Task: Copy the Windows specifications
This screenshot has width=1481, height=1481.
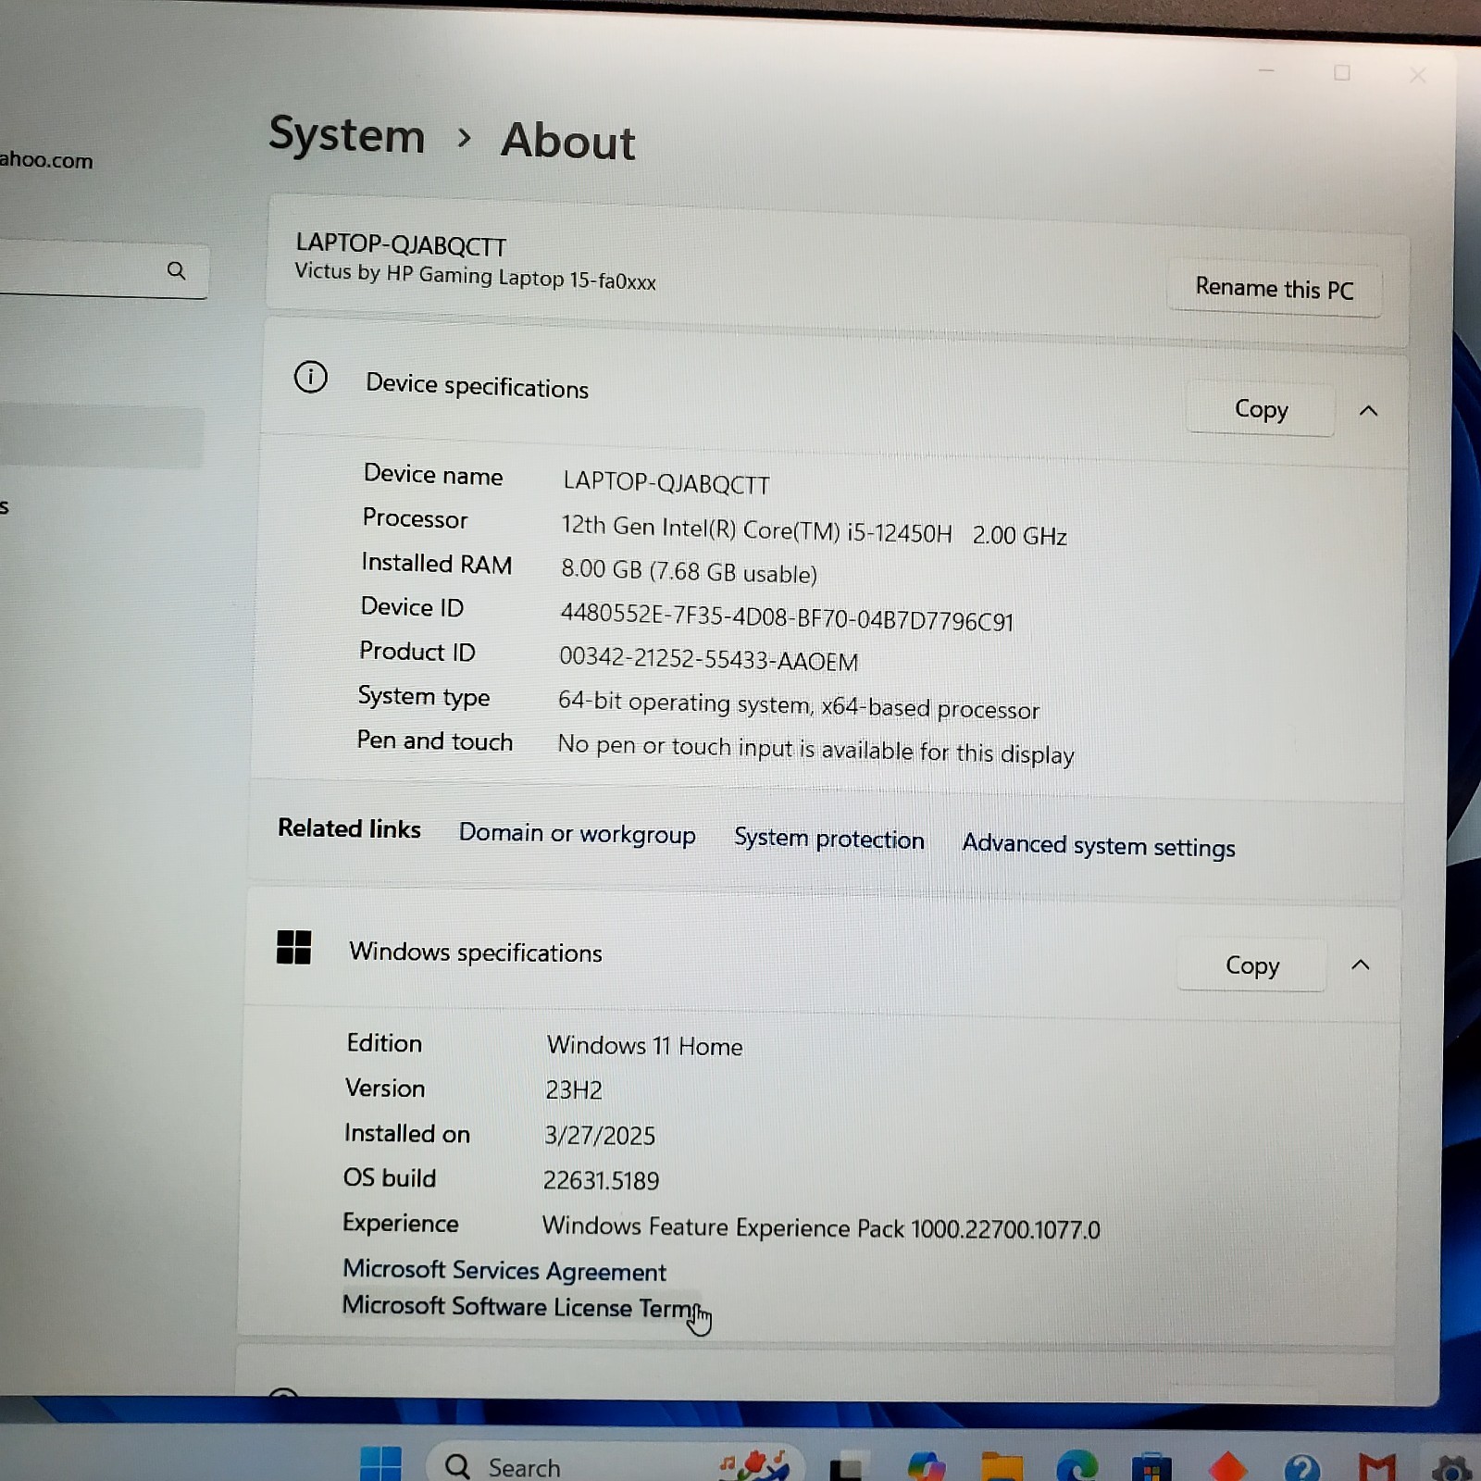Action: pos(1251,965)
